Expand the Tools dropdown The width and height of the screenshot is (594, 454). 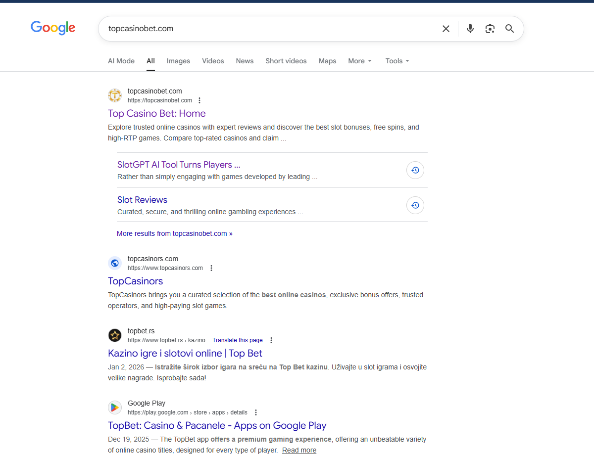(x=397, y=61)
